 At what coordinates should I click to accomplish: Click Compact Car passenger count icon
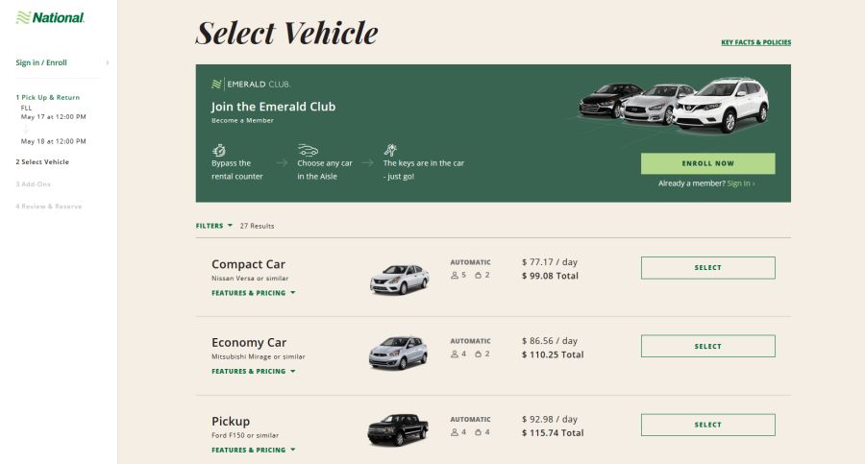click(455, 276)
